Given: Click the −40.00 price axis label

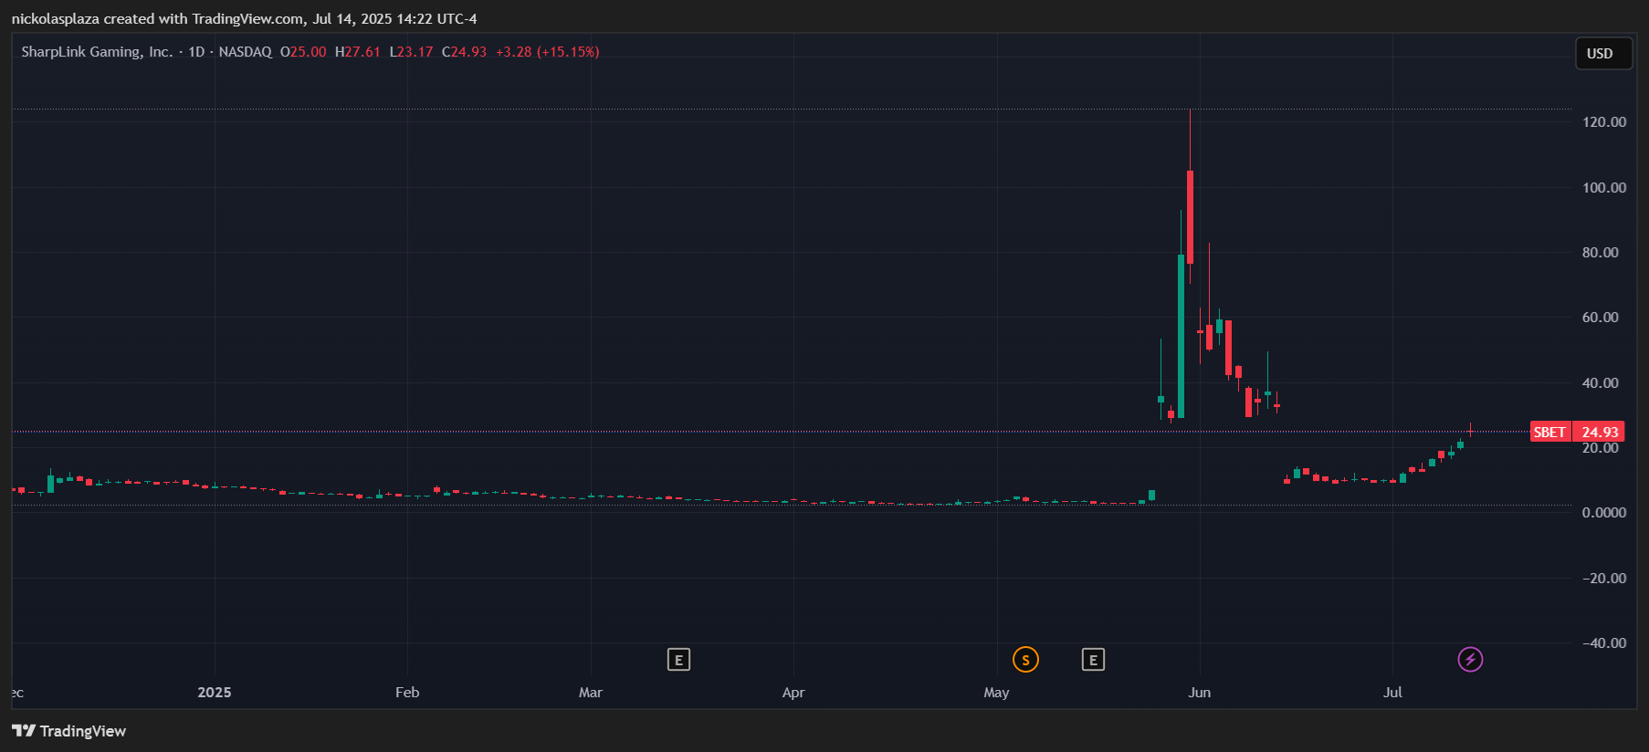Looking at the screenshot, I should pos(1604,643).
